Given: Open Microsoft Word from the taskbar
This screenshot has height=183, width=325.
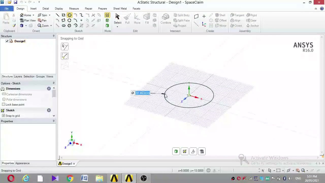Looking at the screenshot, I should [85, 178].
